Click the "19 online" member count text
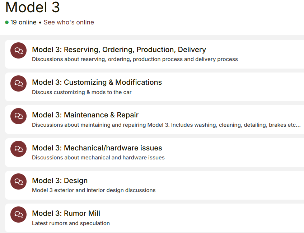This screenshot has width=304, height=233. click(23, 22)
